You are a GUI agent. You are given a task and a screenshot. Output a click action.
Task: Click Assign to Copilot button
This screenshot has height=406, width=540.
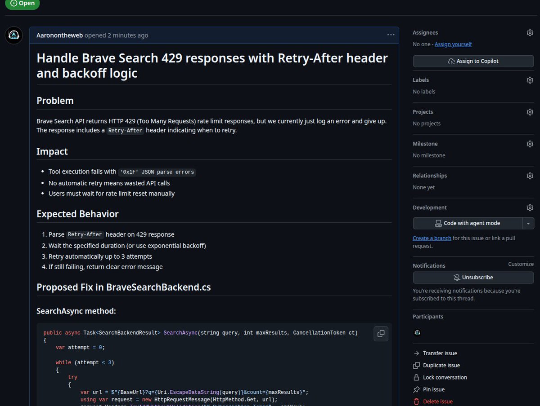tap(473, 61)
